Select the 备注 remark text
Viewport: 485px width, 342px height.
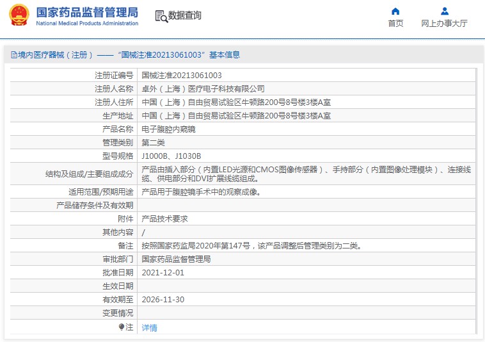(x=251, y=246)
